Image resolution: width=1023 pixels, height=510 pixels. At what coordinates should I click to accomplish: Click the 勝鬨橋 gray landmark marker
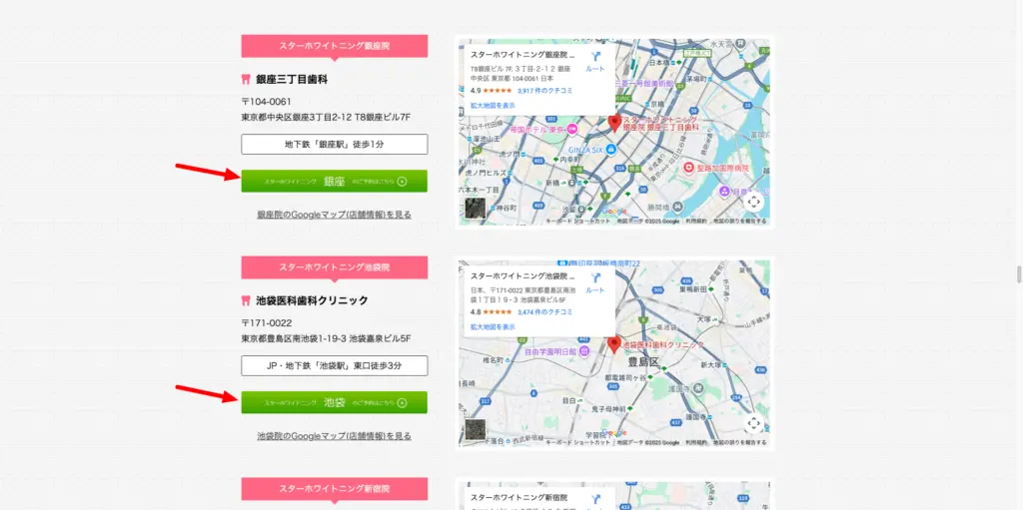678,208
